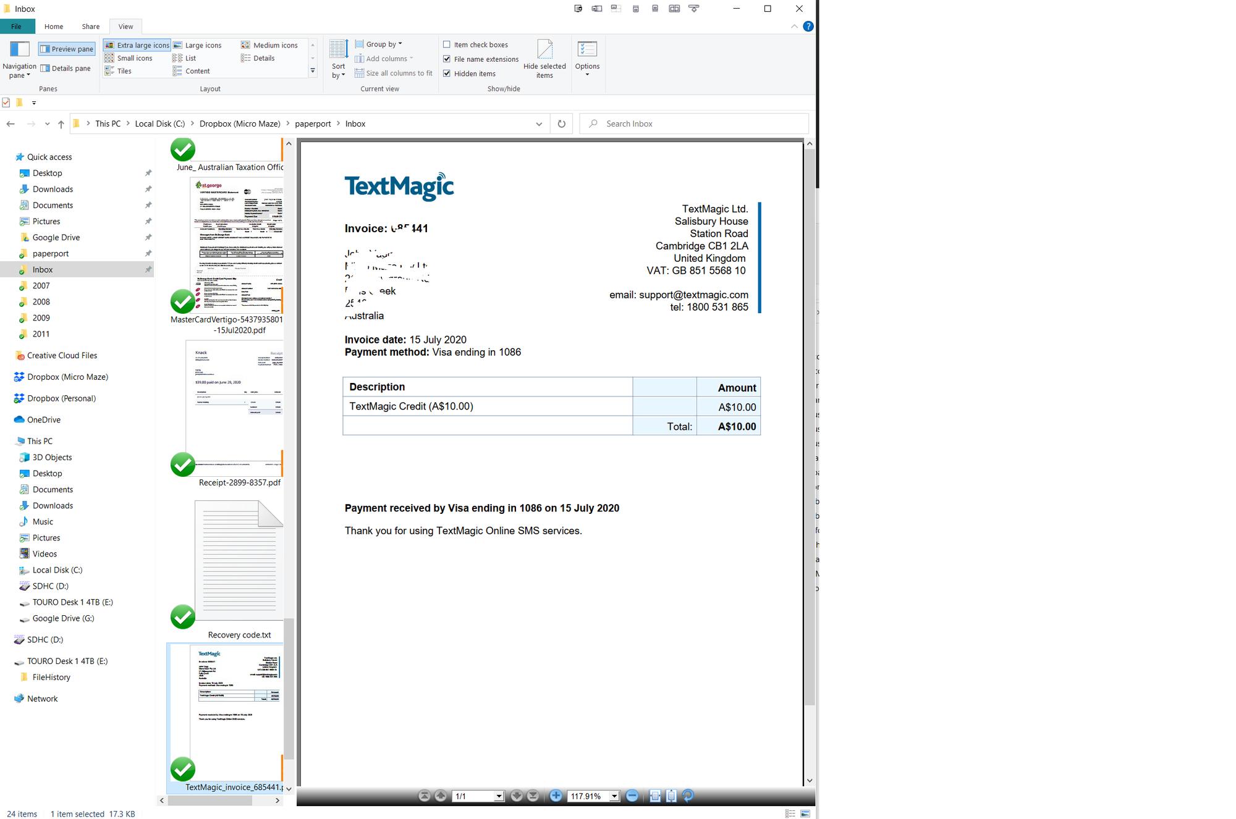Open recent locations dropdown beside forward arrow
The image size is (1236, 819).
[x=47, y=124]
